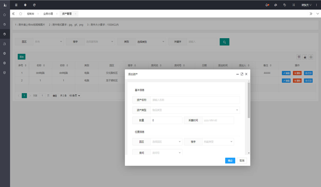Open the theme palette icon

(x=276, y=5)
